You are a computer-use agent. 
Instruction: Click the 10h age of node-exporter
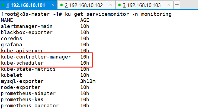click(x=85, y=87)
